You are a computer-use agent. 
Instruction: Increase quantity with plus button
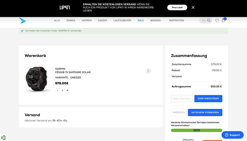click(67, 90)
